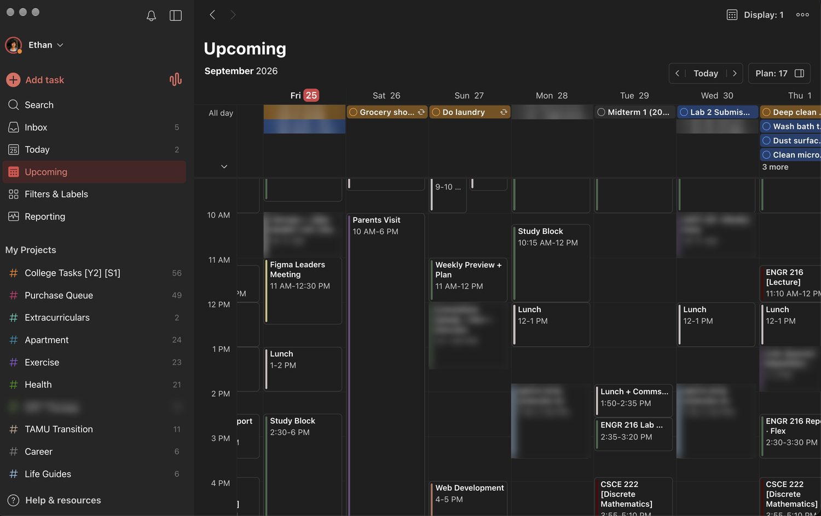
Task: Show 3 more all-day tasks on Thursday
Action: [776, 167]
